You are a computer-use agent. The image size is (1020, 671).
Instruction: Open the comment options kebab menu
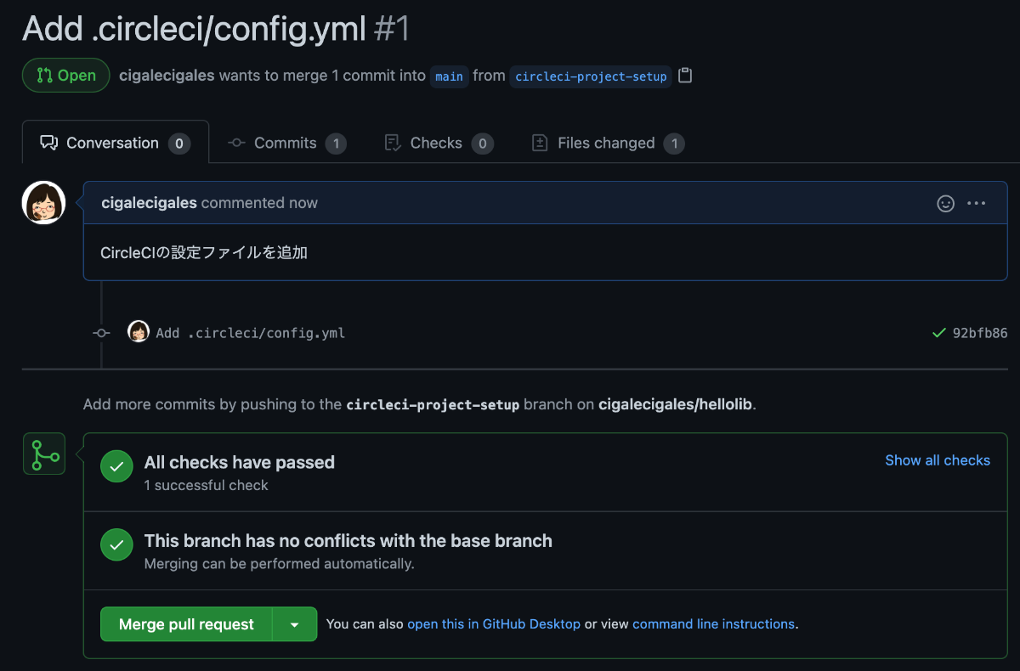pos(976,203)
